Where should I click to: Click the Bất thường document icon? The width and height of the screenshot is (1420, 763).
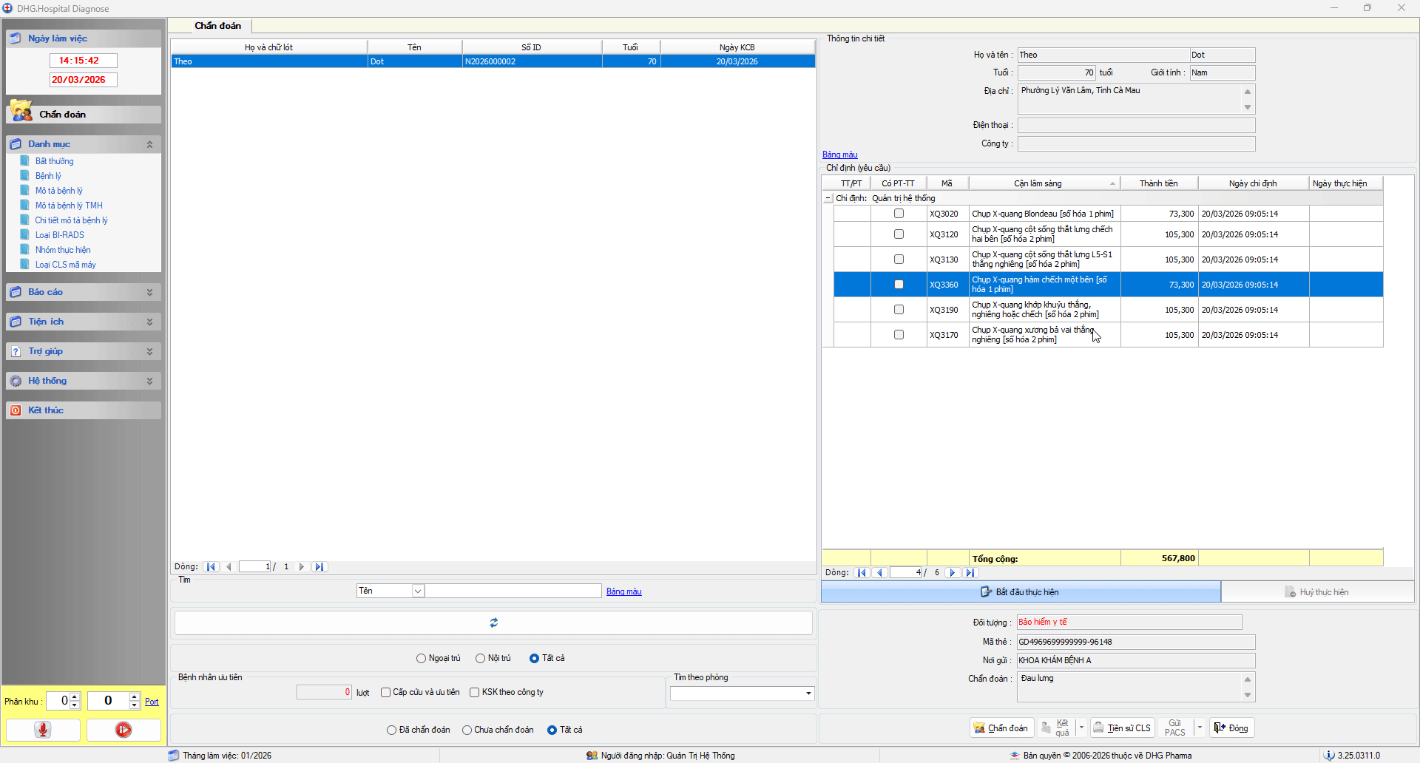coord(25,160)
